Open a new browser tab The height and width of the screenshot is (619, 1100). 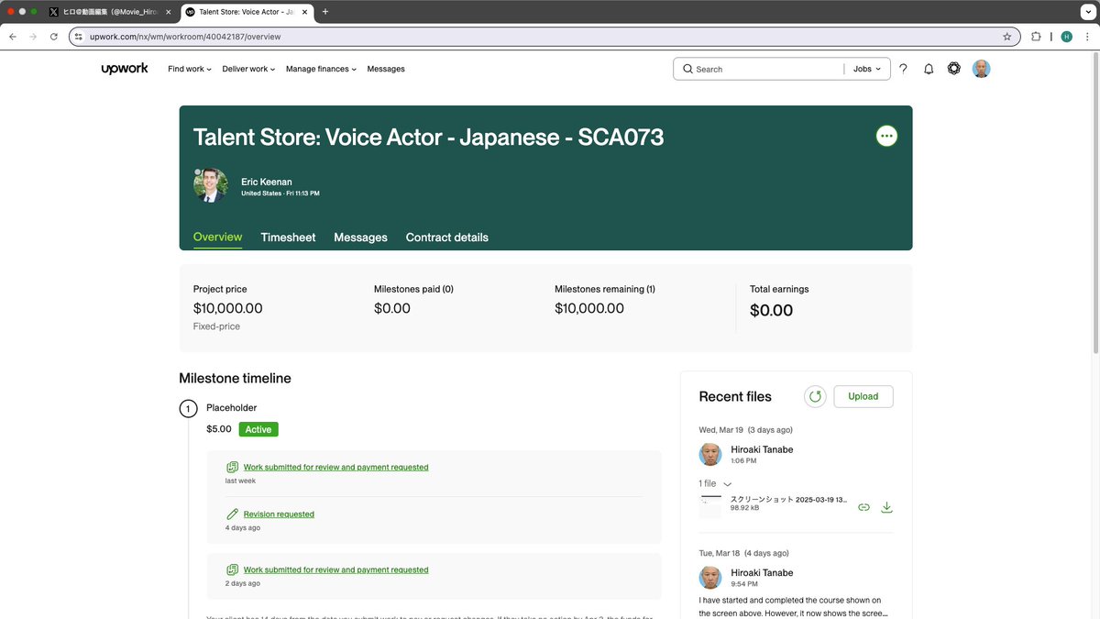click(x=325, y=12)
